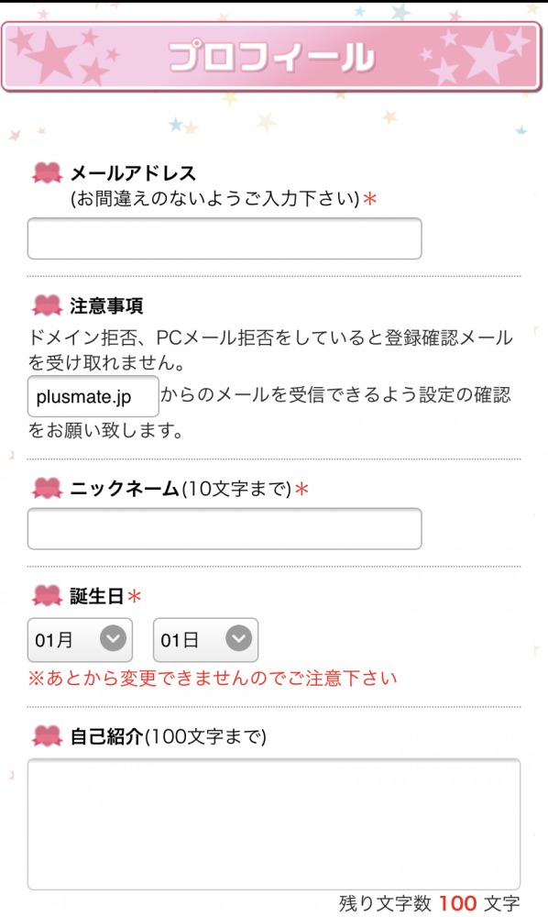Click the 残り文字数 100 character counter
The image size is (548, 917).
(430, 903)
